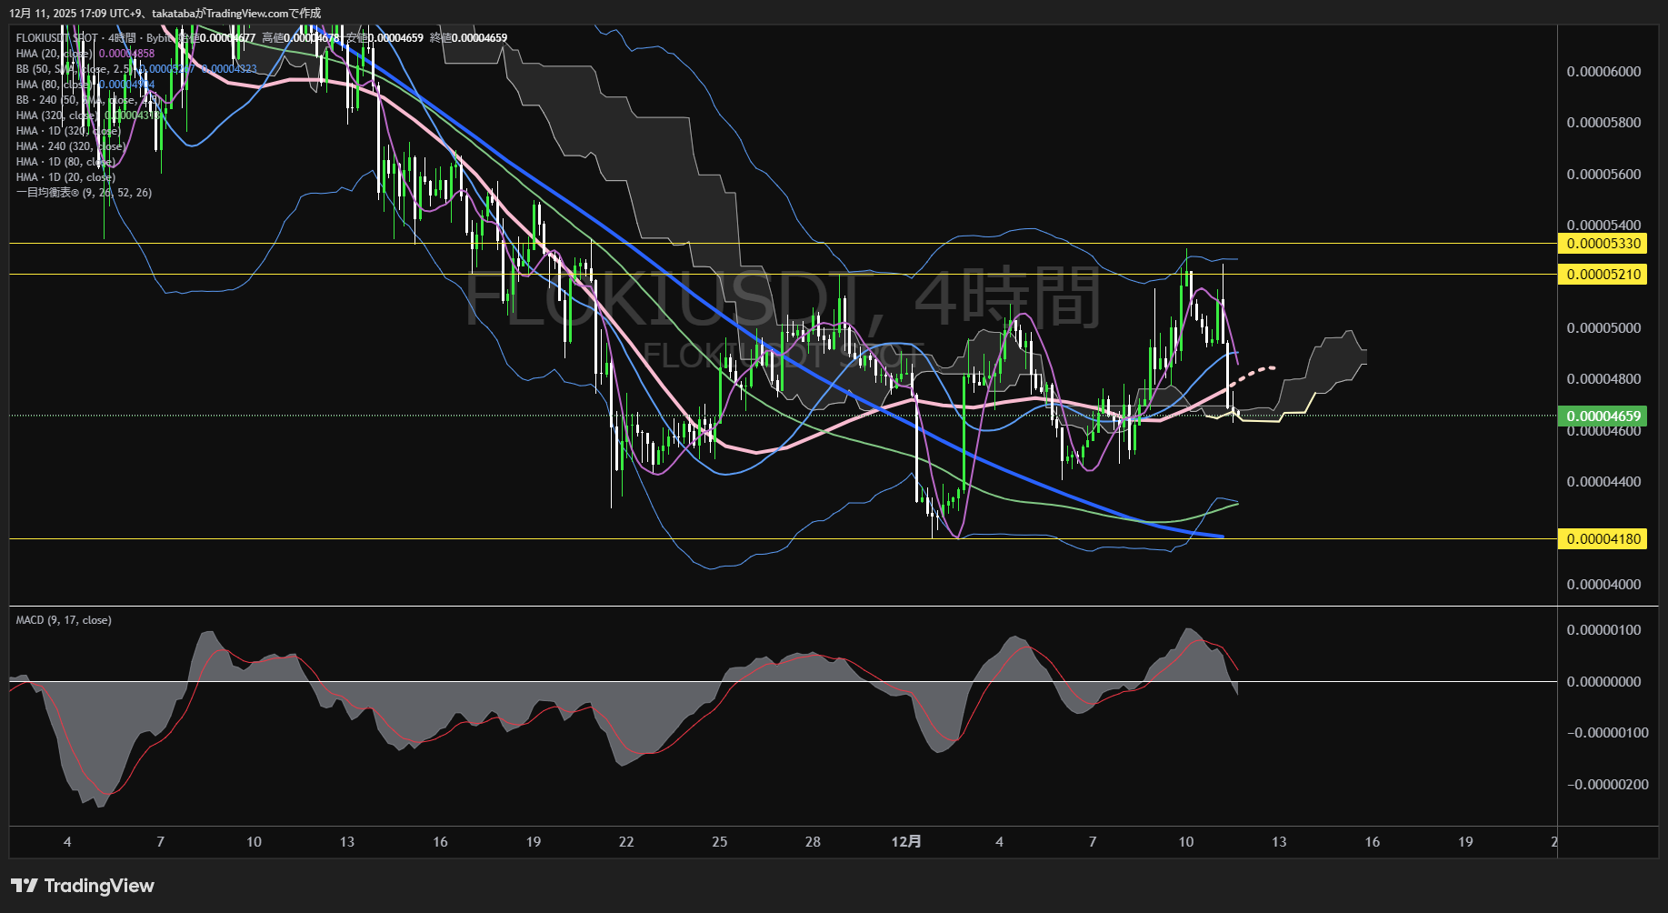1668x913 pixels.
Task: Click the TradingView logo
Action: click(x=83, y=886)
